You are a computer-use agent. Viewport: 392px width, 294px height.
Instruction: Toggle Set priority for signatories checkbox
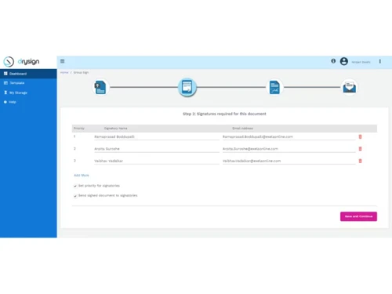(x=75, y=186)
